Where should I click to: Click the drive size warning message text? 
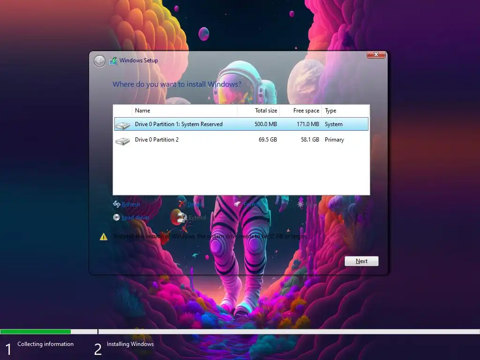[210, 236]
